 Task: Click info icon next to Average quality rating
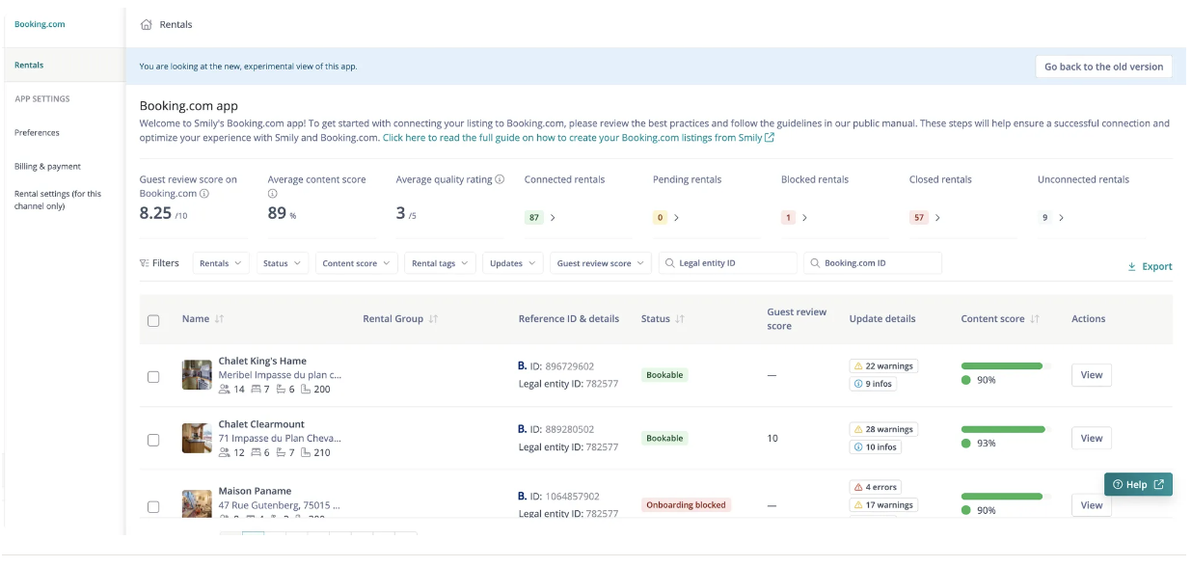point(500,179)
